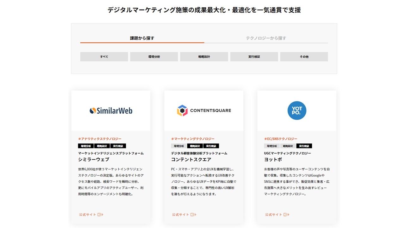The width and height of the screenshot is (405, 228).
Task: Click the Yotpo round blue logo
Action: click(x=297, y=111)
